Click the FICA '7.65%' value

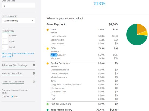(101, 48)
